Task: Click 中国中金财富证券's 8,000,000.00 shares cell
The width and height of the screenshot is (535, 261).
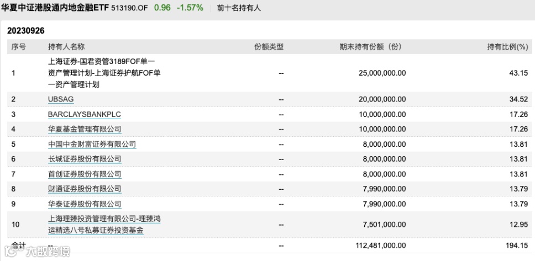Action: pyautogui.click(x=385, y=144)
